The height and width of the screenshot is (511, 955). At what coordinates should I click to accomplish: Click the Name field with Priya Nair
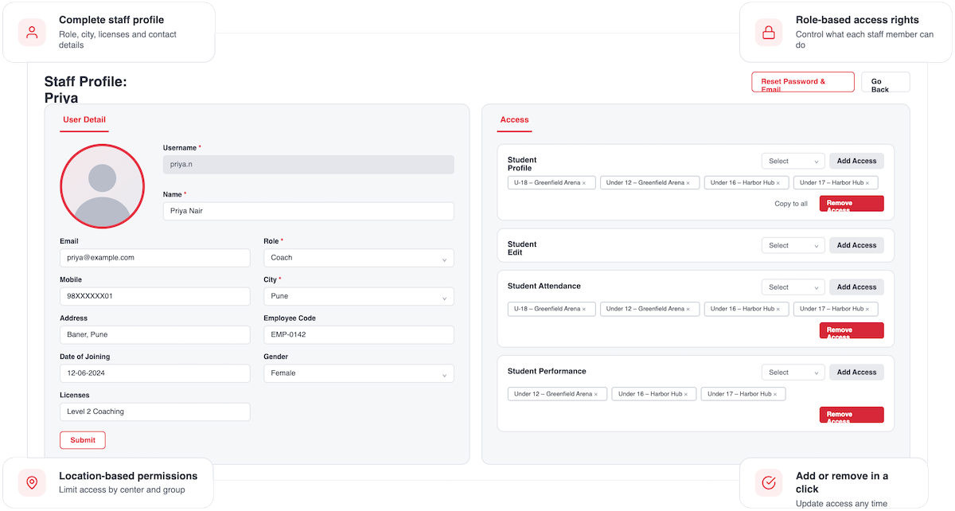(309, 211)
